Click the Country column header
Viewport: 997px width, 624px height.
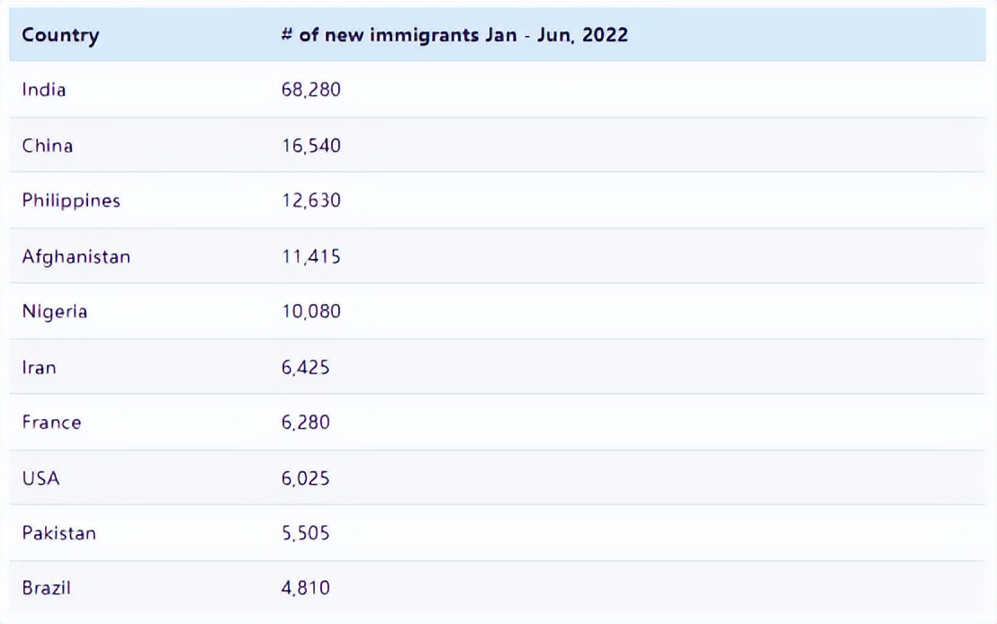(x=60, y=35)
